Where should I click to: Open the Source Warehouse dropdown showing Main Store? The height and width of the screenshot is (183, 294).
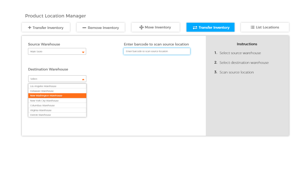pyautogui.click(x=57, y=51)
